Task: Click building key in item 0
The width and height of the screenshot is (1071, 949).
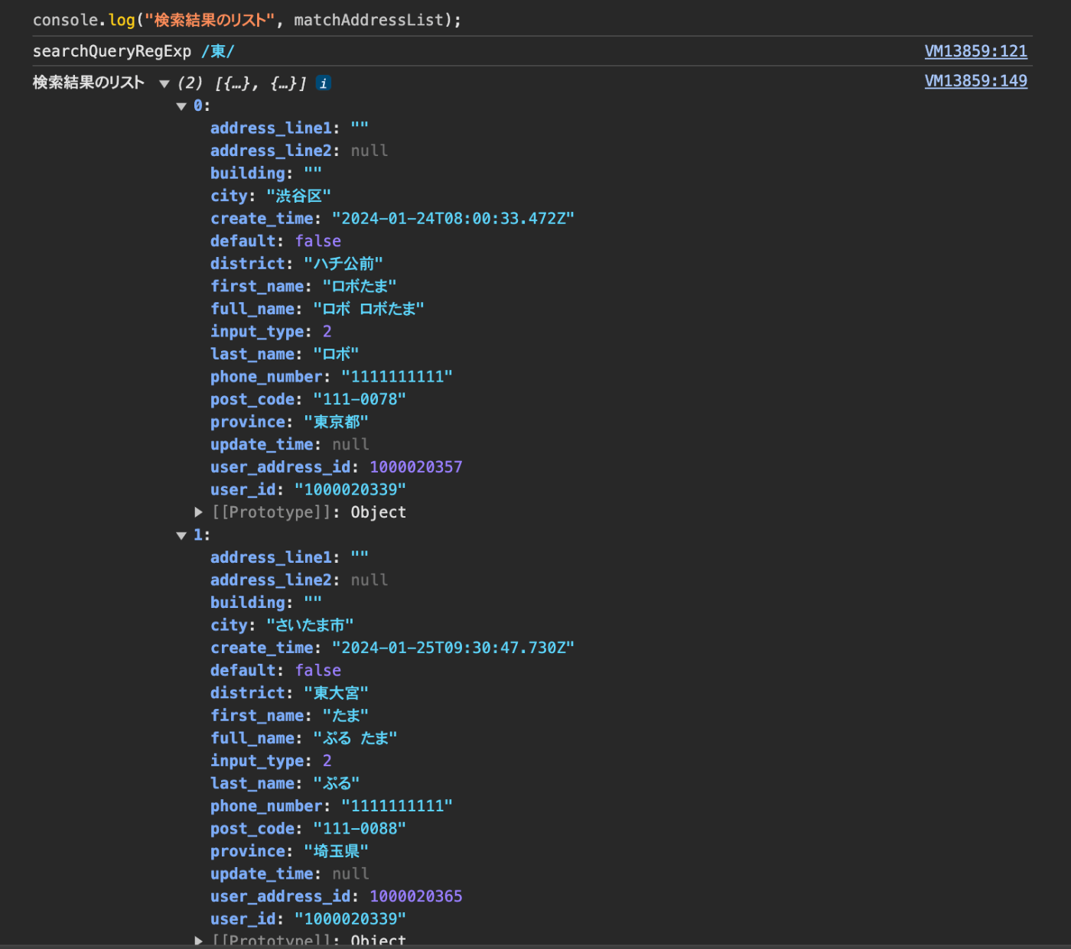Action: pyautogui.click(x=248, y=174)
